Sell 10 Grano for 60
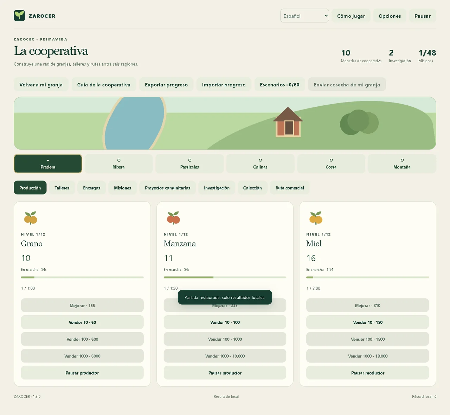 (82, 322)
